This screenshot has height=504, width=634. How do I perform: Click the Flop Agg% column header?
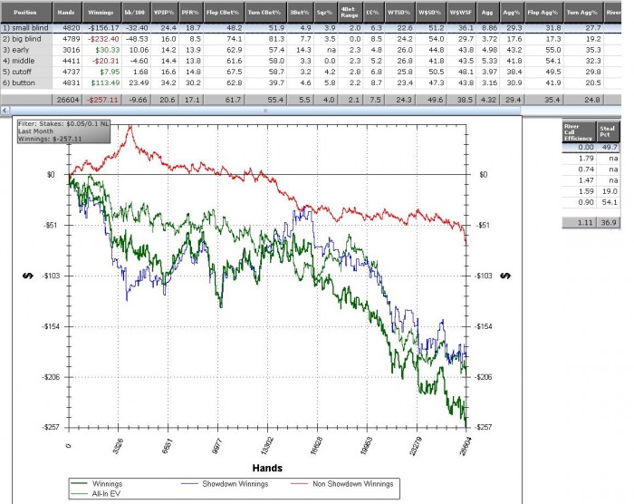tap(543, 13)
